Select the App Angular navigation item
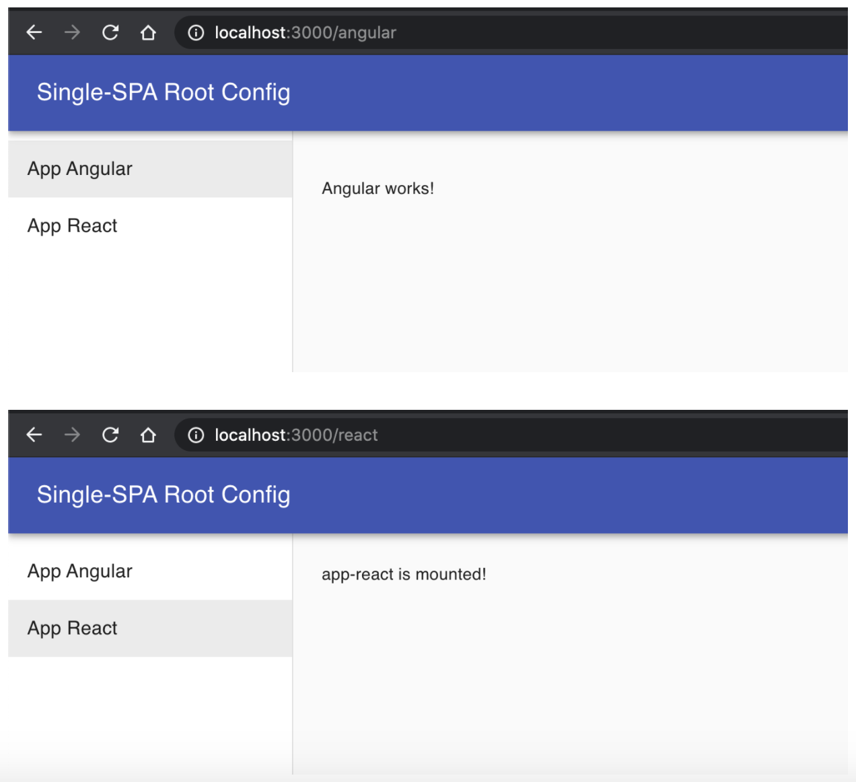The height and width of the screenshot is (782, 856). point(79,168)
